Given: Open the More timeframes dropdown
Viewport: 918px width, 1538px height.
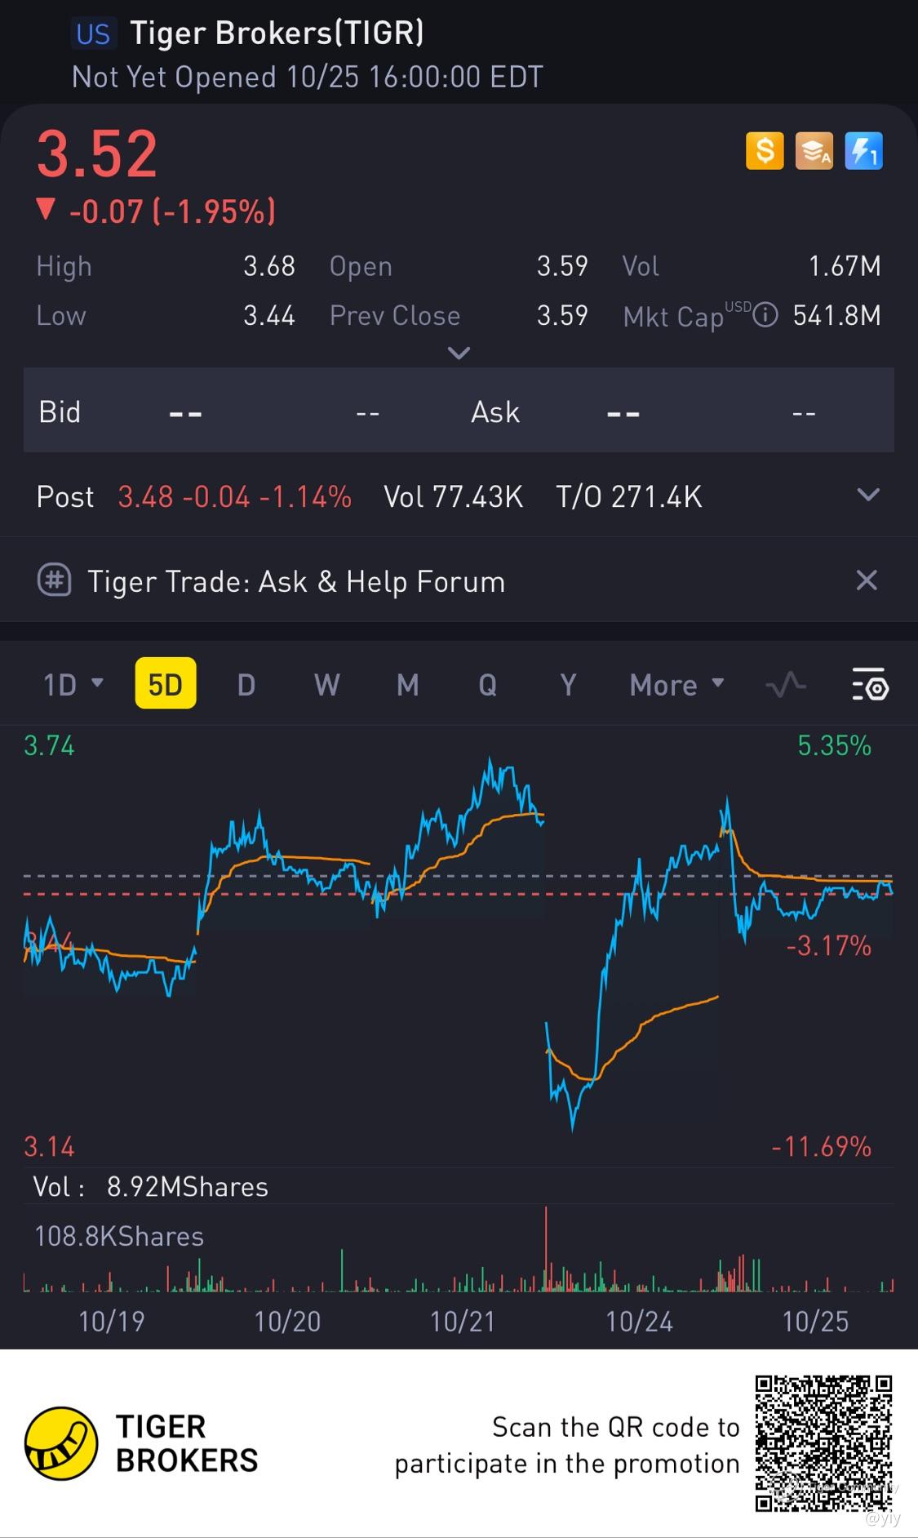Looking at the screenshot, I should (x=676, y=685).
